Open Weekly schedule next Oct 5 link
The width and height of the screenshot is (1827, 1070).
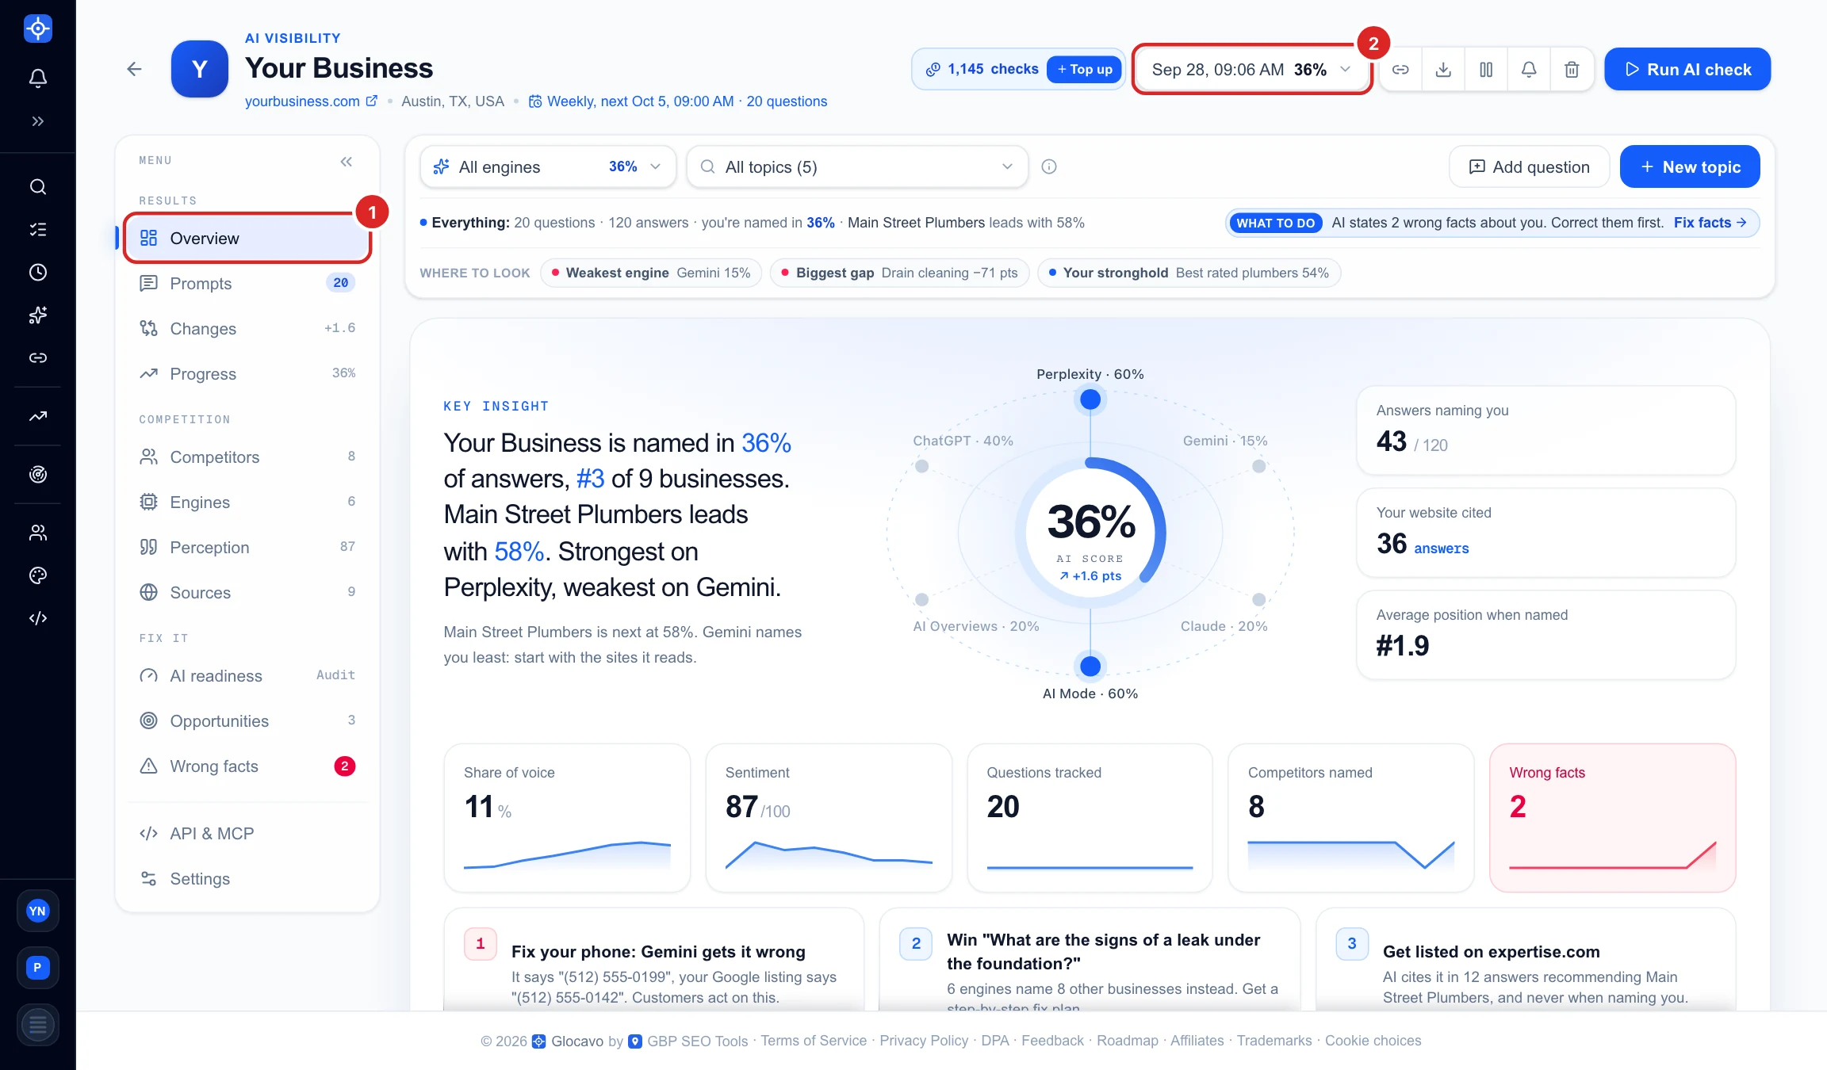pos(678,101)
